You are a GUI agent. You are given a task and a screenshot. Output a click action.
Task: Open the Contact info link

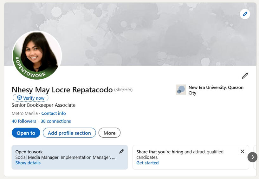(54, 113)
